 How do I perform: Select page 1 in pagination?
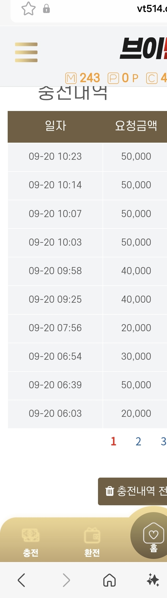click(x=113, y=441)
